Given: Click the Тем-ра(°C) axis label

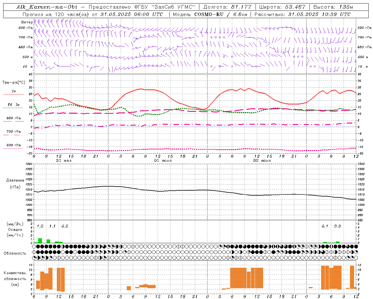Looking at the screenshot, I should (14, 83).
